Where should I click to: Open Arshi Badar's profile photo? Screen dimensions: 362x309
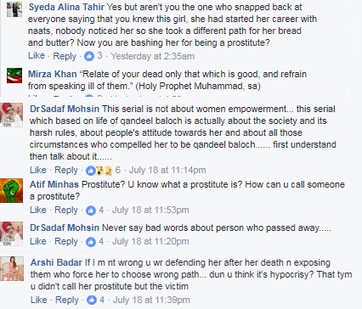(12, 268)
